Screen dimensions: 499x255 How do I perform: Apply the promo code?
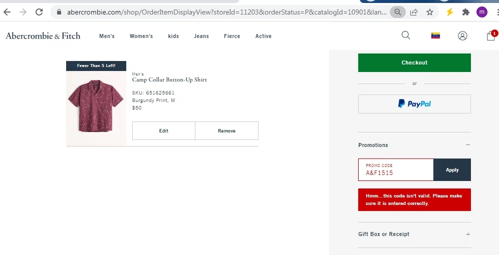pyautogui.click(x=452, y=170)
